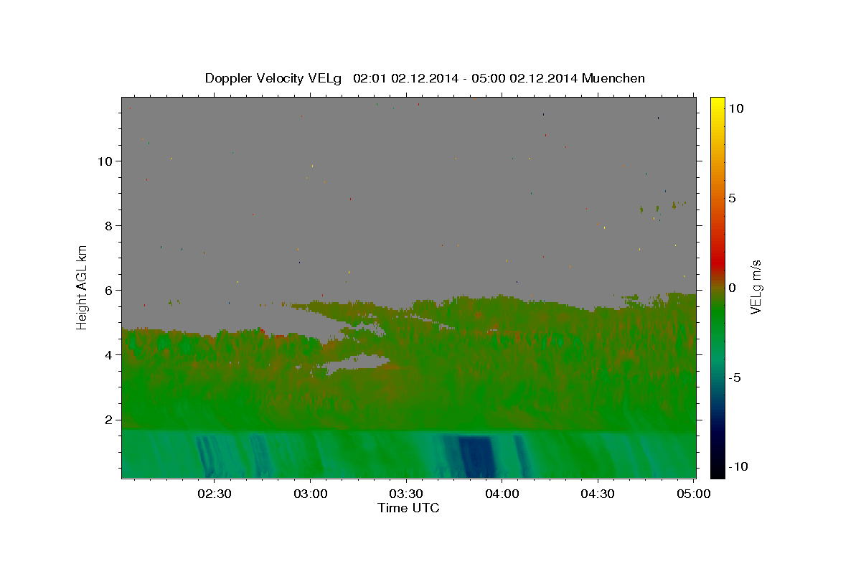This screenshot has width=861, height=574.
Task: Click the 03:00 time tick label
Action: tap(311, 494)
